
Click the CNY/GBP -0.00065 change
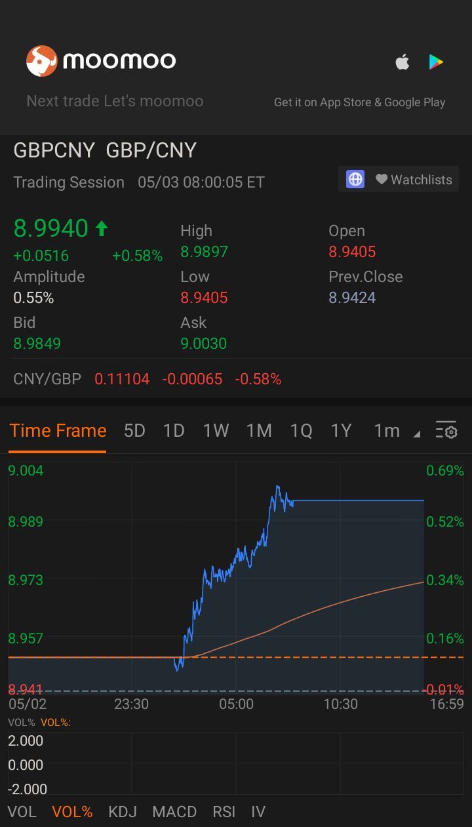[x=193, y=379]
